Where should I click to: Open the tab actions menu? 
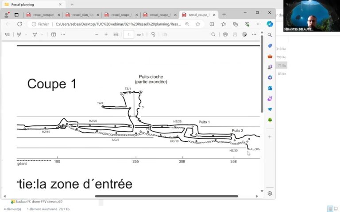point(16,15)
